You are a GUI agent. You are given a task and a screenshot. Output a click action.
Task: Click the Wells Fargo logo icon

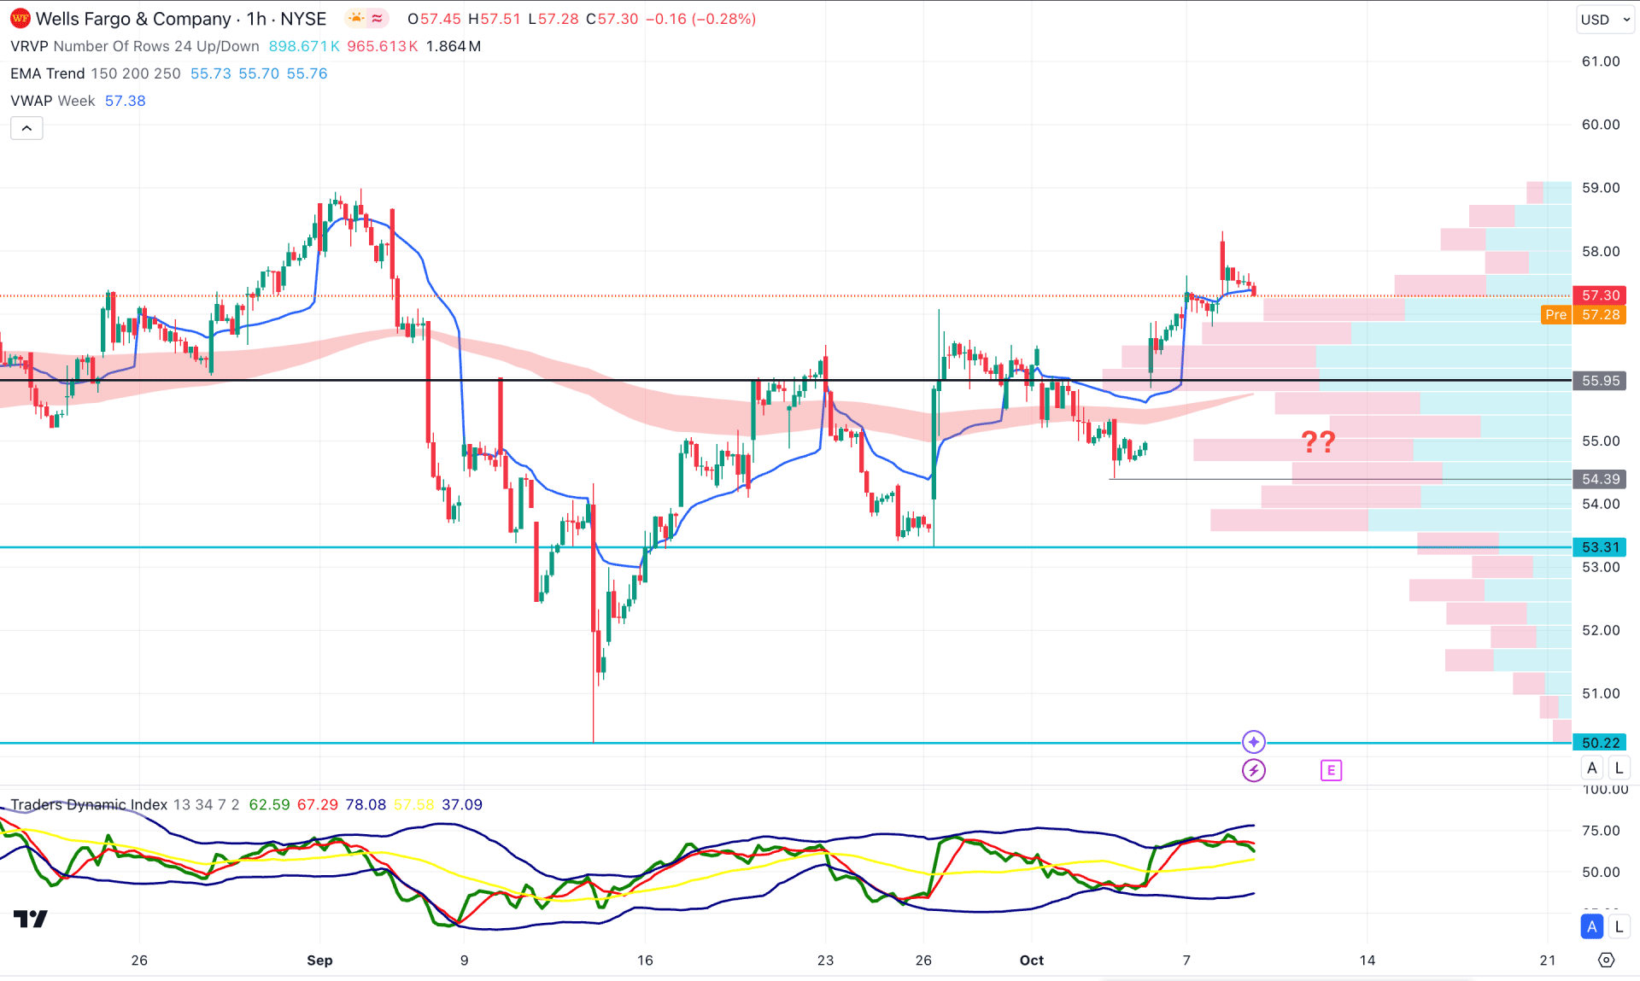pyautogui.click(x=20, y=18)
